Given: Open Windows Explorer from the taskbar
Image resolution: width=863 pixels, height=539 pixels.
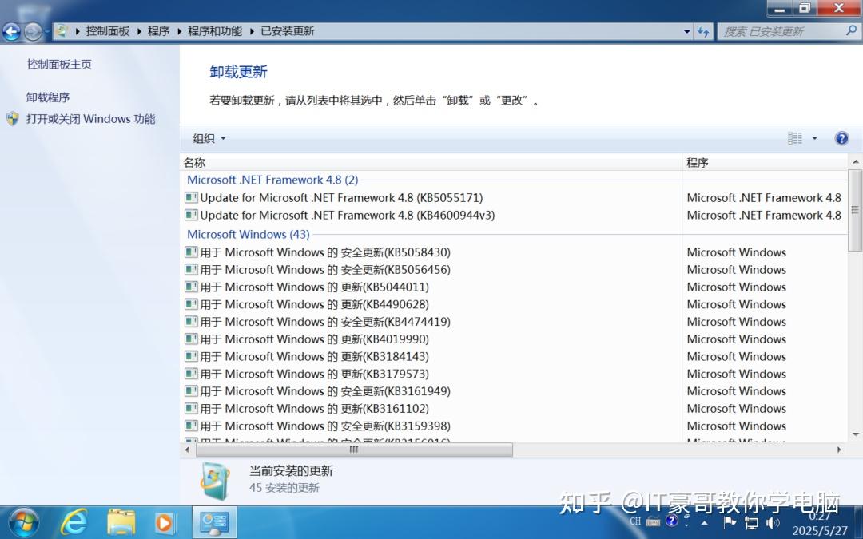Looking at the screenshot, I should pos(120,522).
